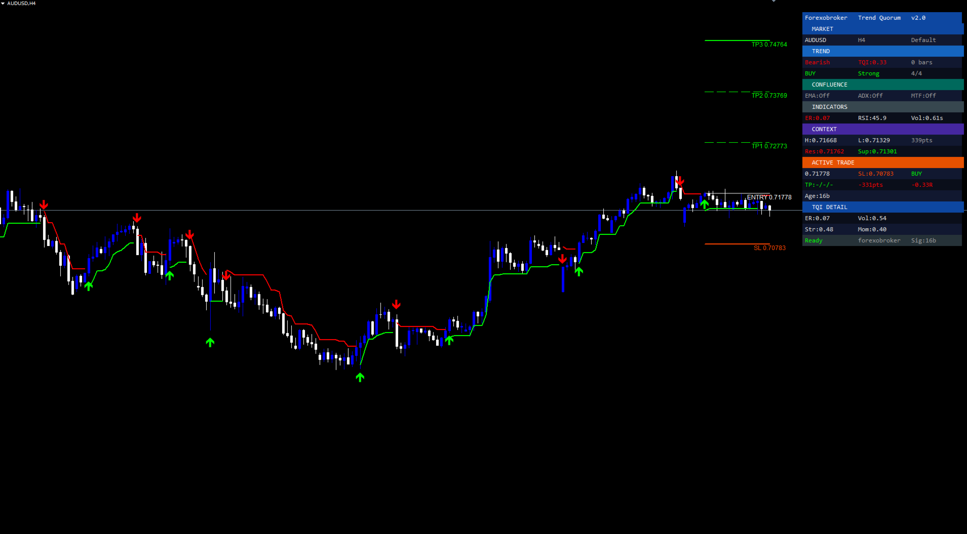The width and height of the screenshot is (967, 534).
Task: Click the lowest green buy arrow on the chart
Action: point(360,377)
